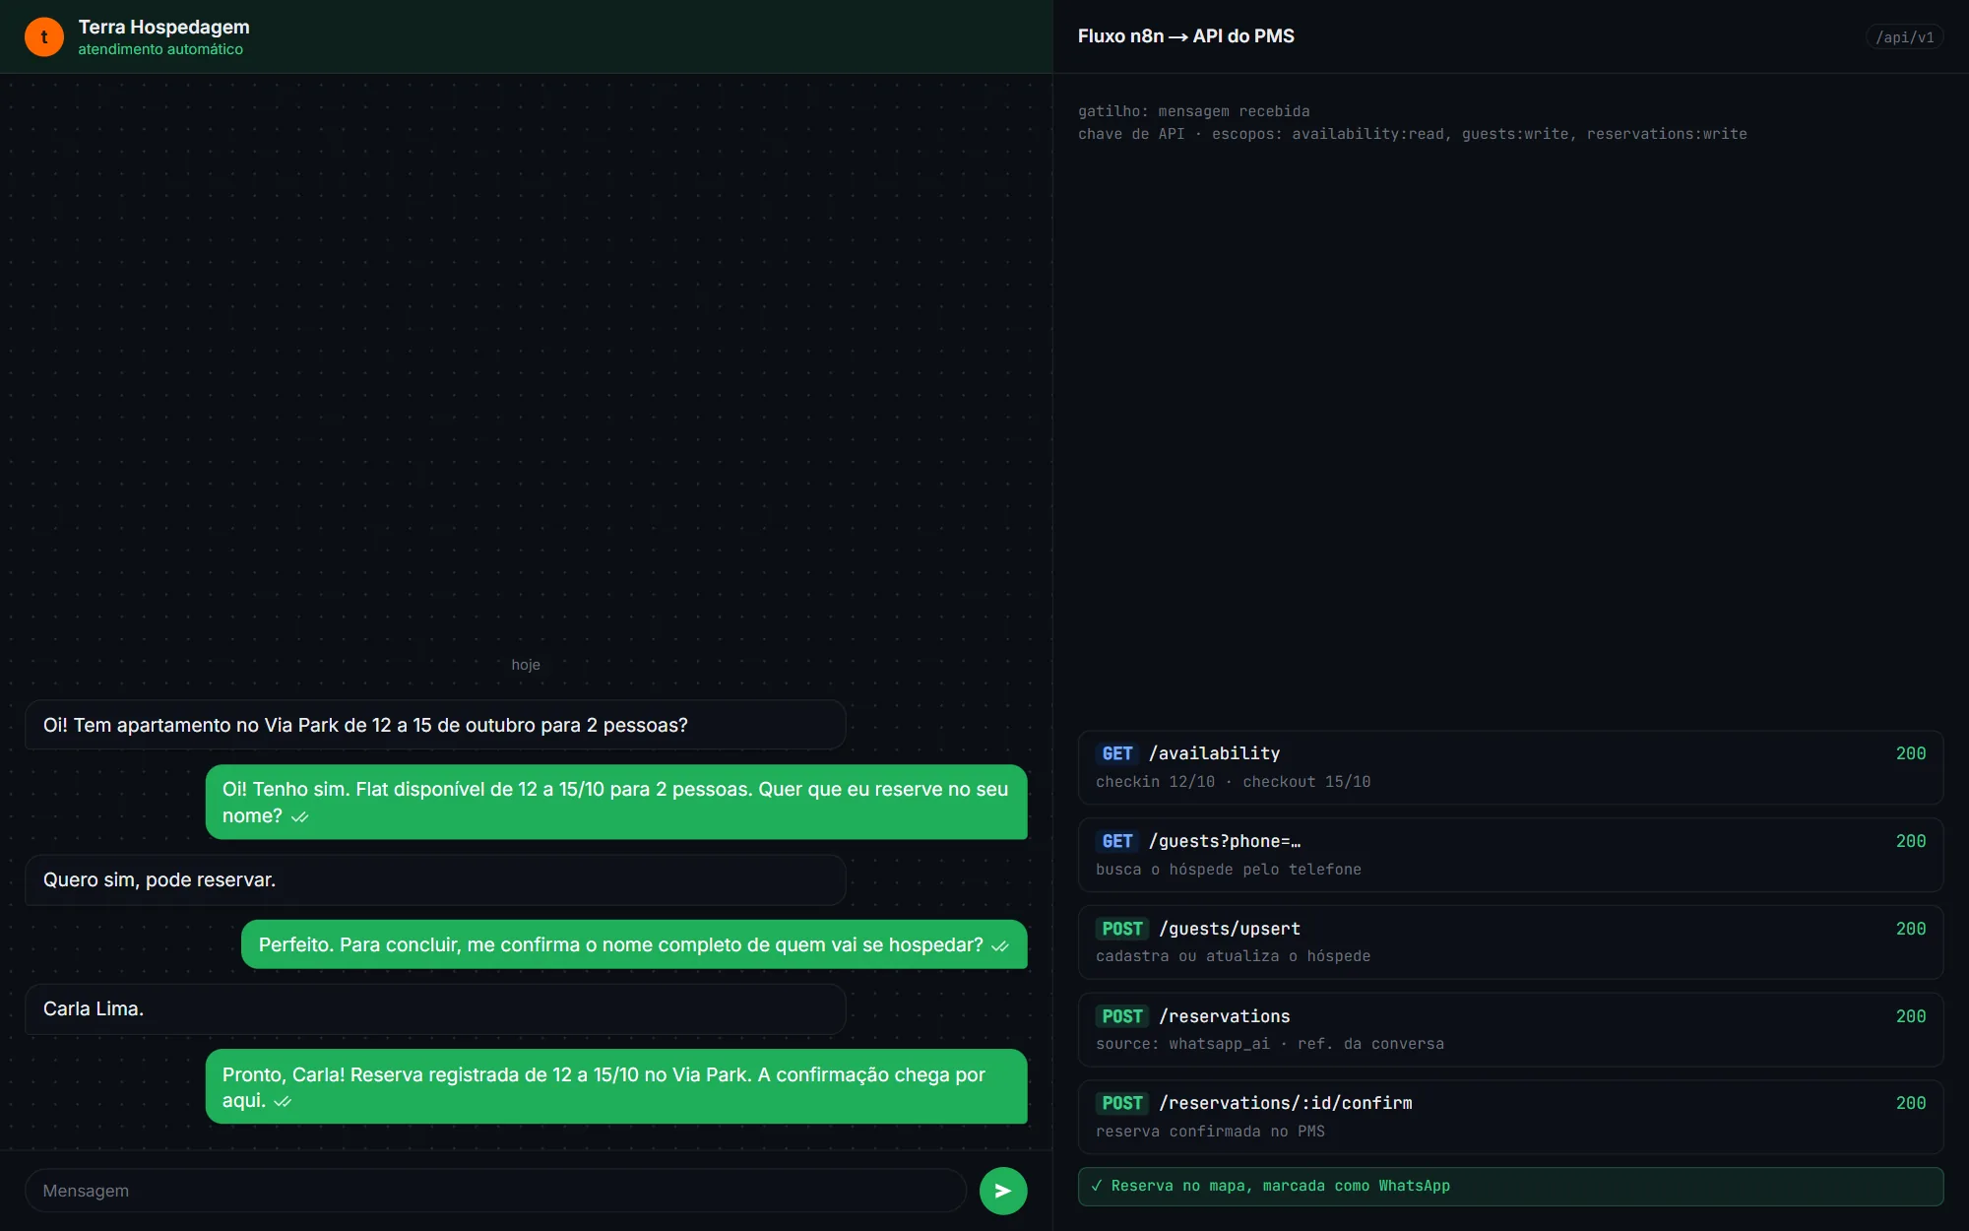Click the 'Fluxo n8n → API do PMS' heading
This screenshot has height=1231, width=1969.
(x=1185, y=36)
